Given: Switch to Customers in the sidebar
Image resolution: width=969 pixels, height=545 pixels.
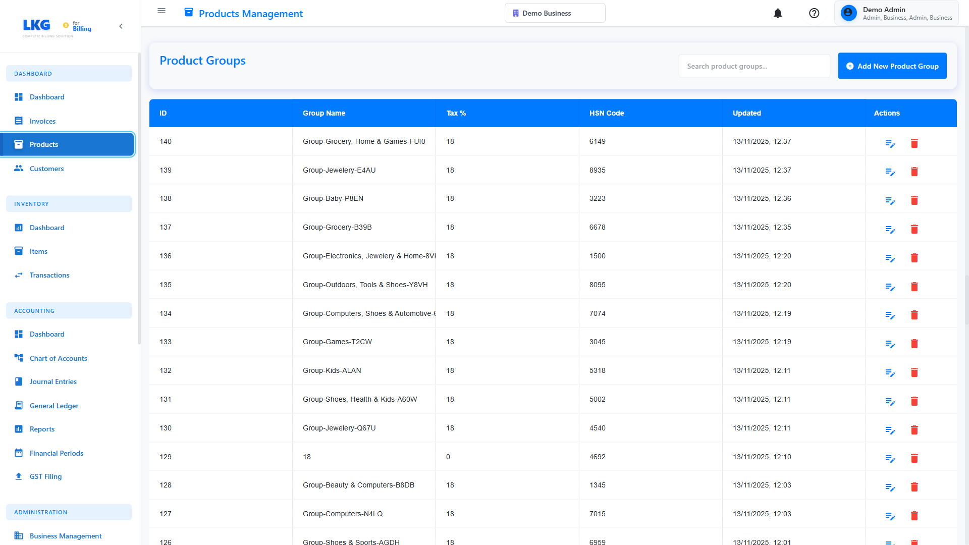Looking at the screenshot, I should pos(46,169).
